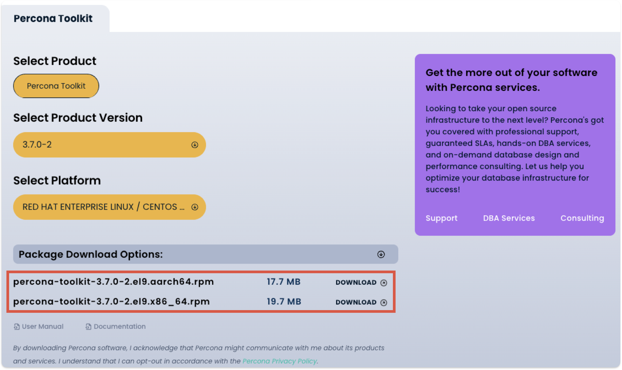Click arrow icon beside aarch64 DOWNLOAD
622x370 pixels.
(384, 283)
